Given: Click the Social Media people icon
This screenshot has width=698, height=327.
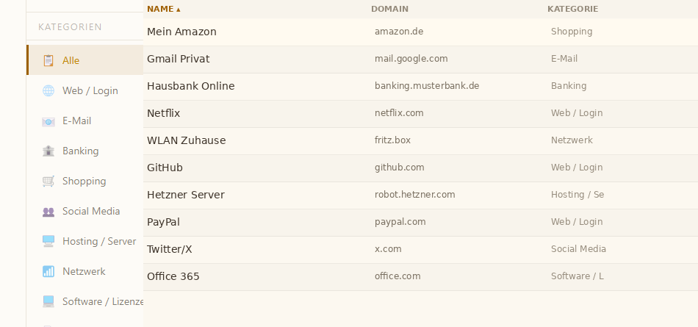Looking at the screenshot, I should coord(48,212).
